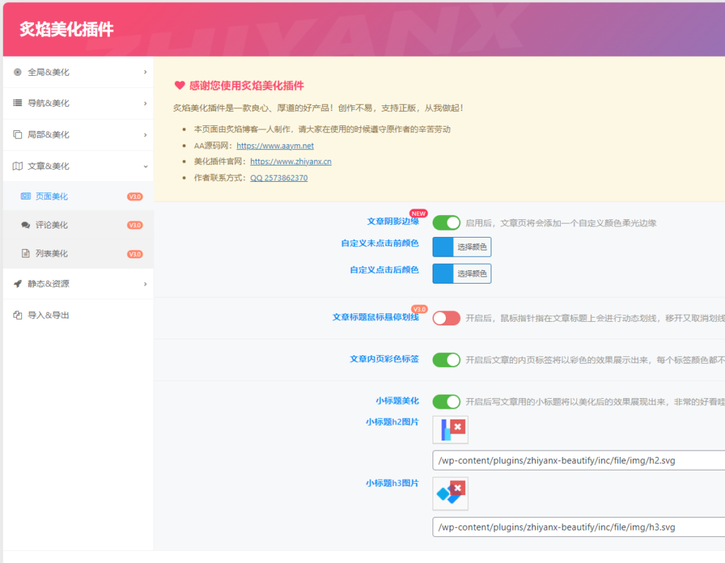Click the import/export icon beside 导入&导出
Viewport: 725px width, 563px height.
18,315
